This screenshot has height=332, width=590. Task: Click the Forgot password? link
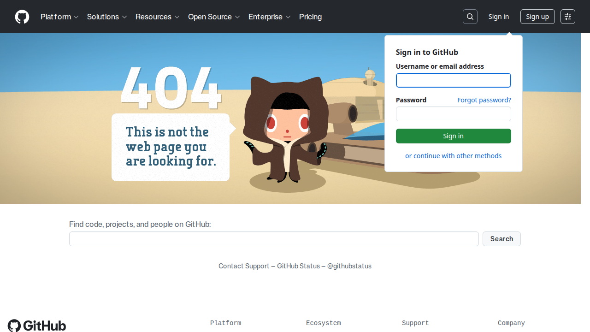[x=484, y=100]
